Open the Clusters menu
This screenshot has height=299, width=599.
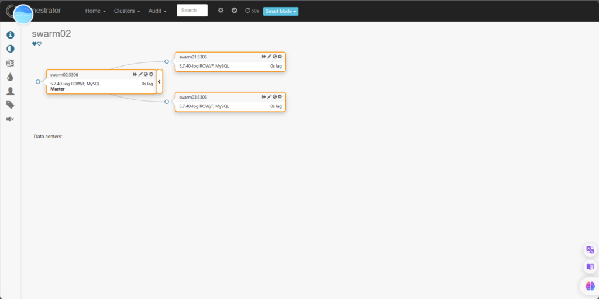[x=127, y=11]
